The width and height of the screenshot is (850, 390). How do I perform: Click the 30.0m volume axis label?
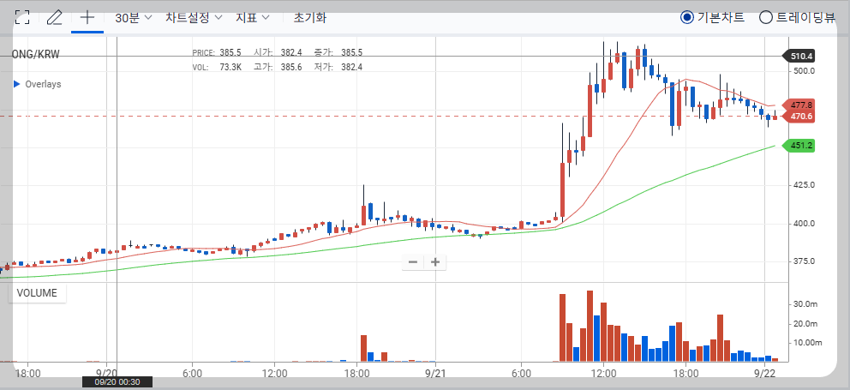pos(805,303)
